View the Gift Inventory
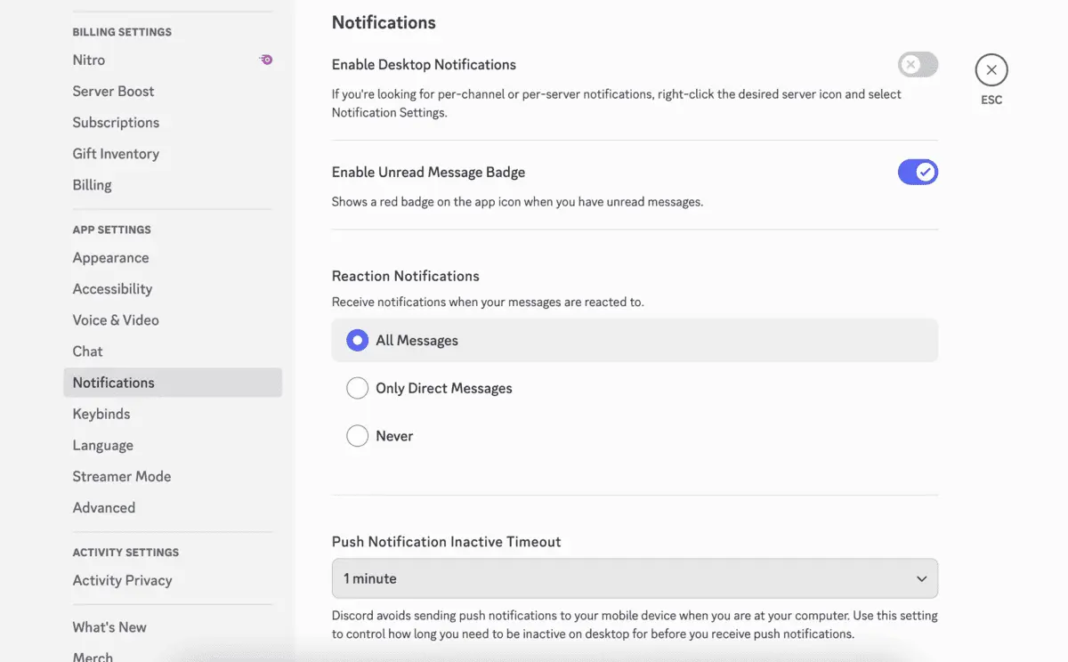This screenshot has height=662, width=1068. [x=116, y=153]
